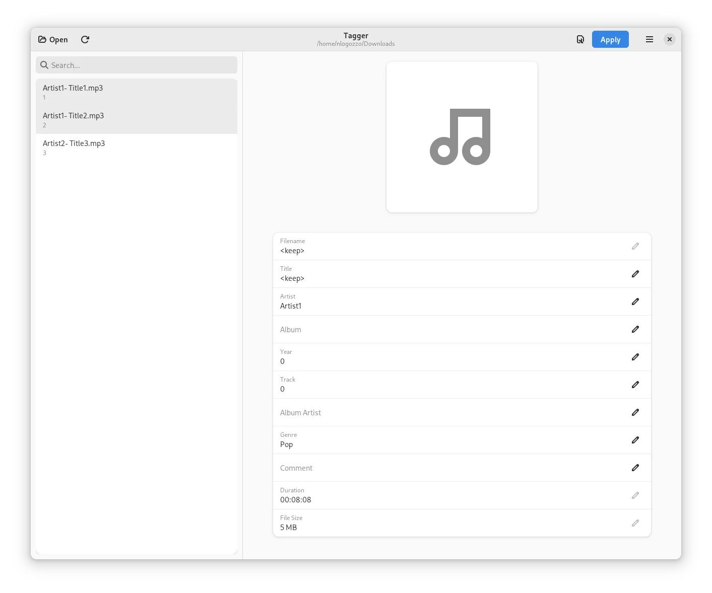Select Artist1- Title1.mp3 in file list

pyautogui.click(x=137, y=92)
